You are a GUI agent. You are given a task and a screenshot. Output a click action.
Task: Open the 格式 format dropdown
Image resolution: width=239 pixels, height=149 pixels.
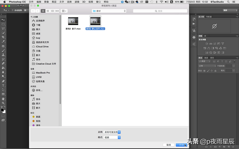pos(112,137)
